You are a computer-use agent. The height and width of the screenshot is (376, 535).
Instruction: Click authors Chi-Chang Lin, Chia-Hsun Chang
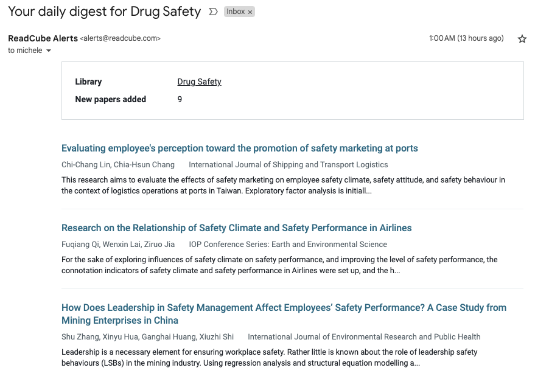coord(117,164)
